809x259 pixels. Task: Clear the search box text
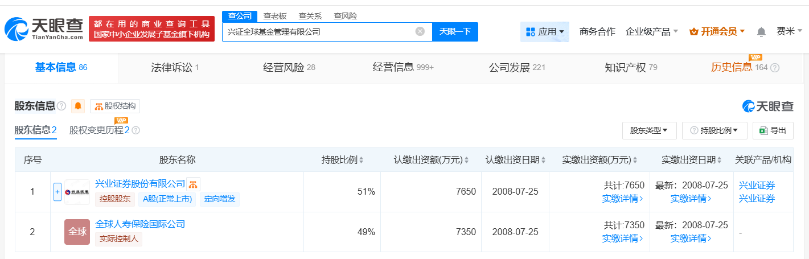[x=420, y=31]
